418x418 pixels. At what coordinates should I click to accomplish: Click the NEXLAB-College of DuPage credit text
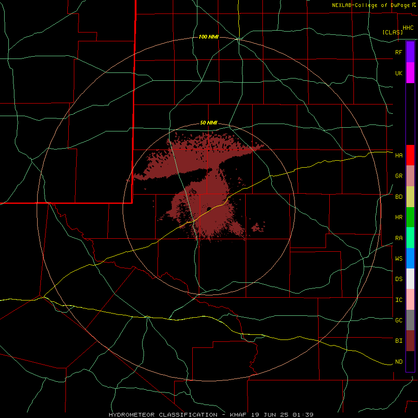(x=371, y=5)
